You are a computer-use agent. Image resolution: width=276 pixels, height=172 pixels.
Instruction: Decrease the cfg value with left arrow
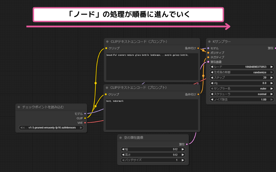pos(212,83)
